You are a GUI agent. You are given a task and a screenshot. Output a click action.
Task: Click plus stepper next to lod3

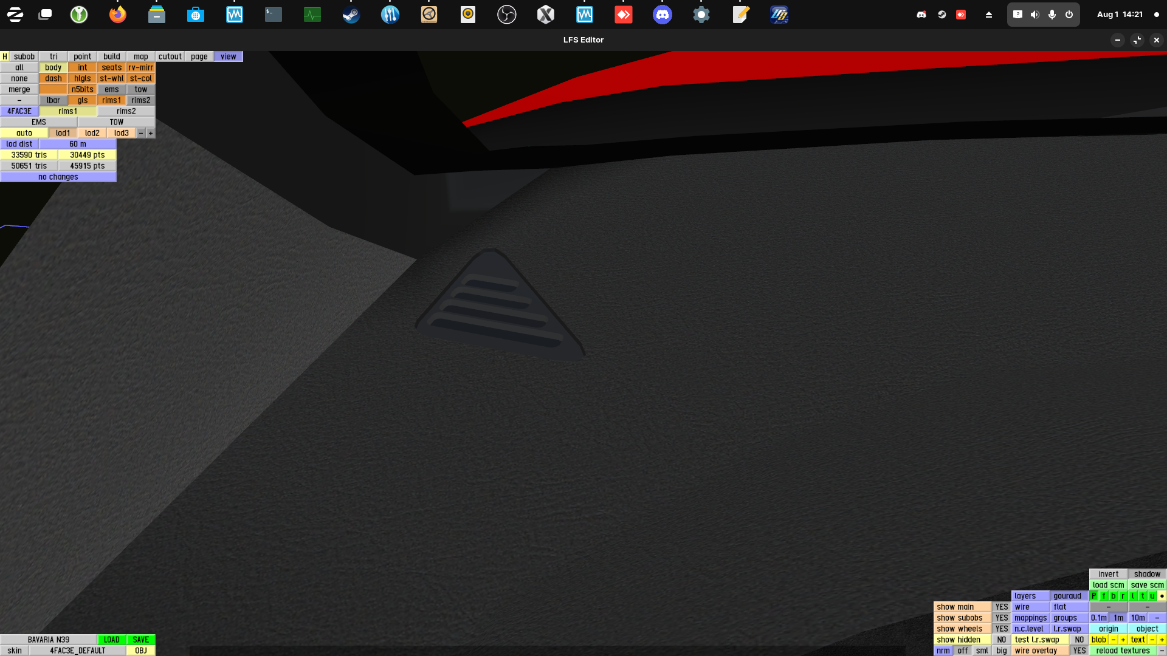(x=151, y=133)
